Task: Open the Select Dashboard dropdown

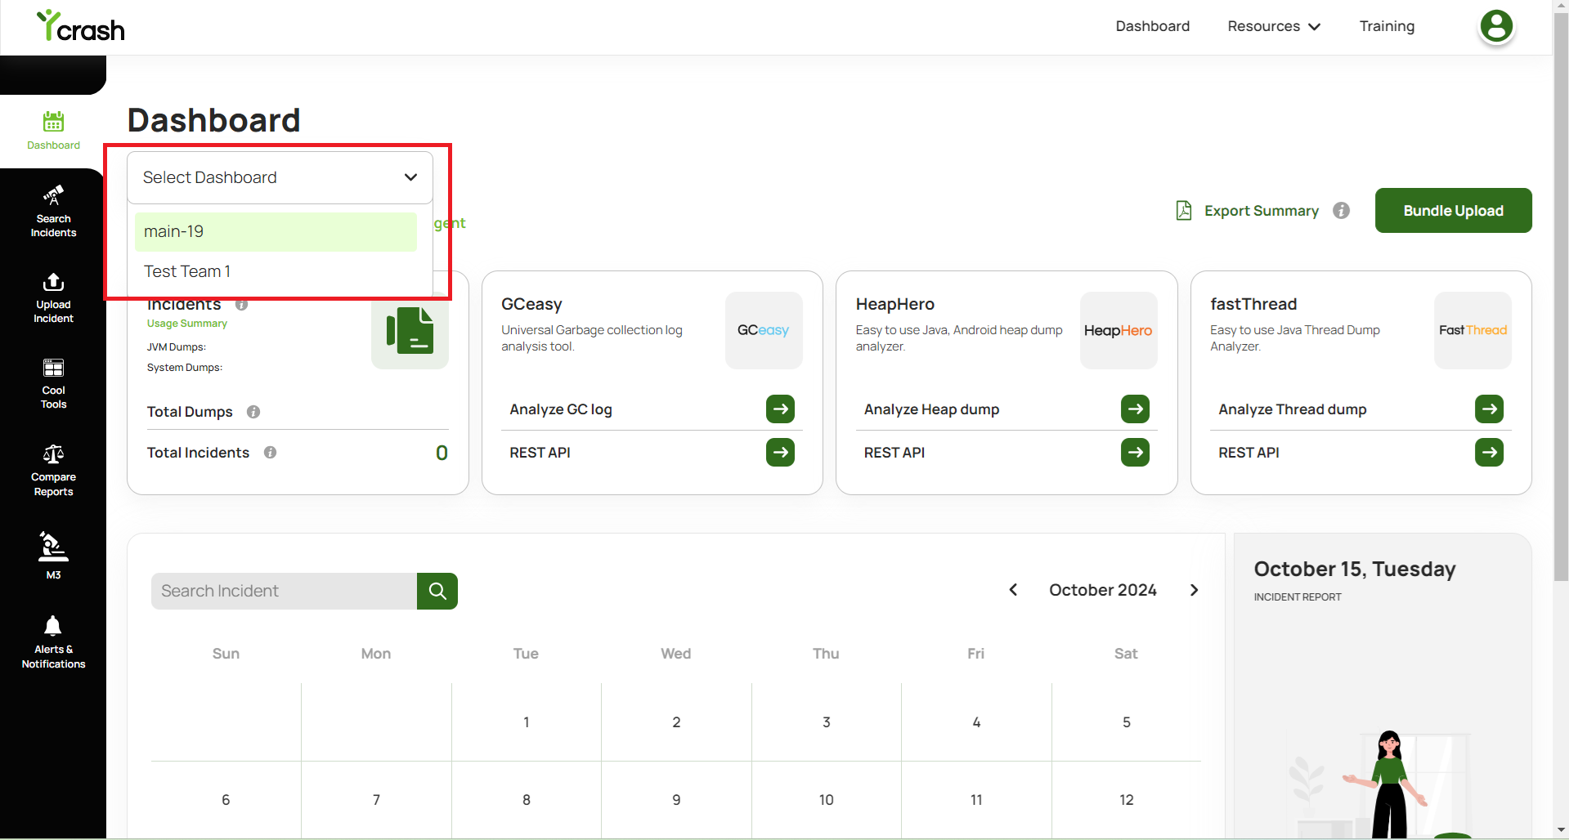Action: 280,177
